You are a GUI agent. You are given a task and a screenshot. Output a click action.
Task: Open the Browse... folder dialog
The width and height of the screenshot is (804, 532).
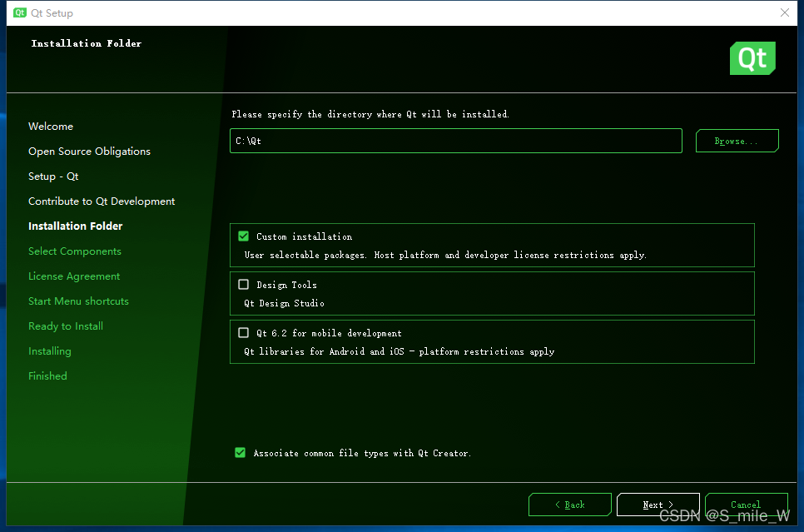(x=737, y=141)
